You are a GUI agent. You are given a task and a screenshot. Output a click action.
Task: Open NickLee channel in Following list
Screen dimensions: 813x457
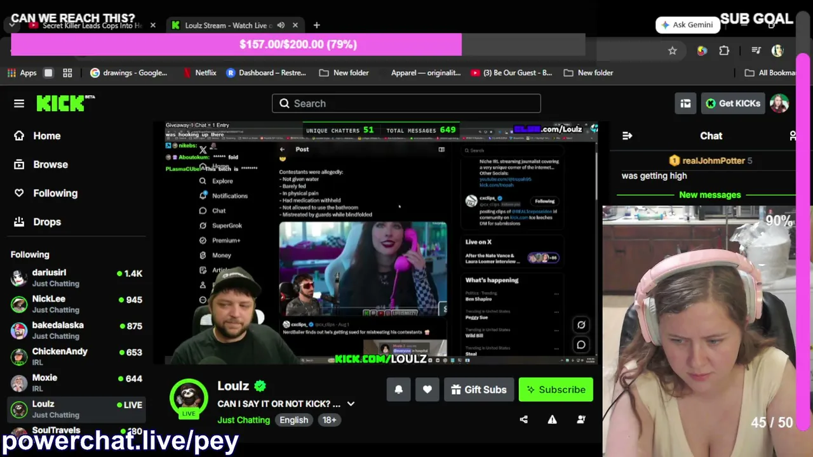[76, 304]
